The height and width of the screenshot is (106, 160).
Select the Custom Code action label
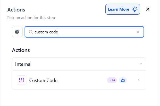(x=43, y=80)
